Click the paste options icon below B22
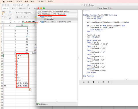The height and width of the screenshot is (109, 138). pos(30,90)
